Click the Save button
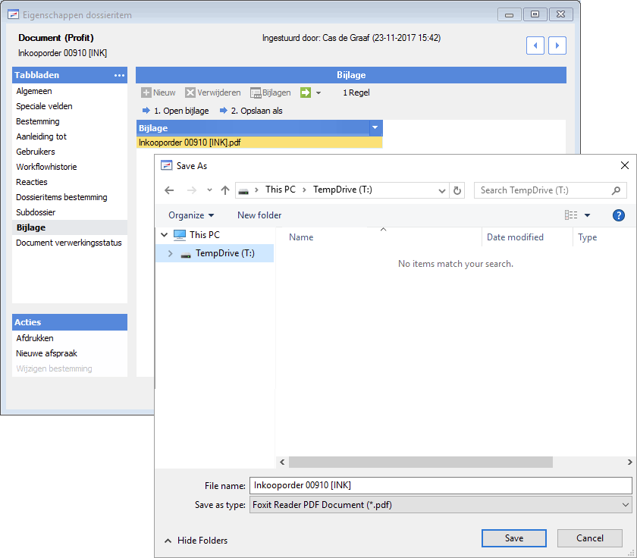The width and height of the screenshot is (637, 558). [514, 538]
